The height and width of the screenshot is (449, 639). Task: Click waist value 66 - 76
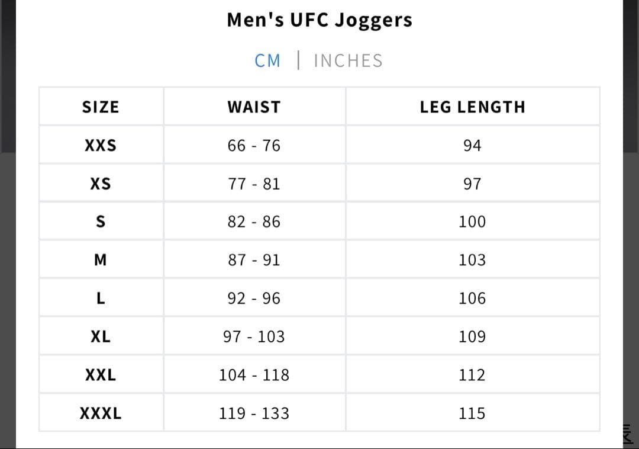coord(254,146)
